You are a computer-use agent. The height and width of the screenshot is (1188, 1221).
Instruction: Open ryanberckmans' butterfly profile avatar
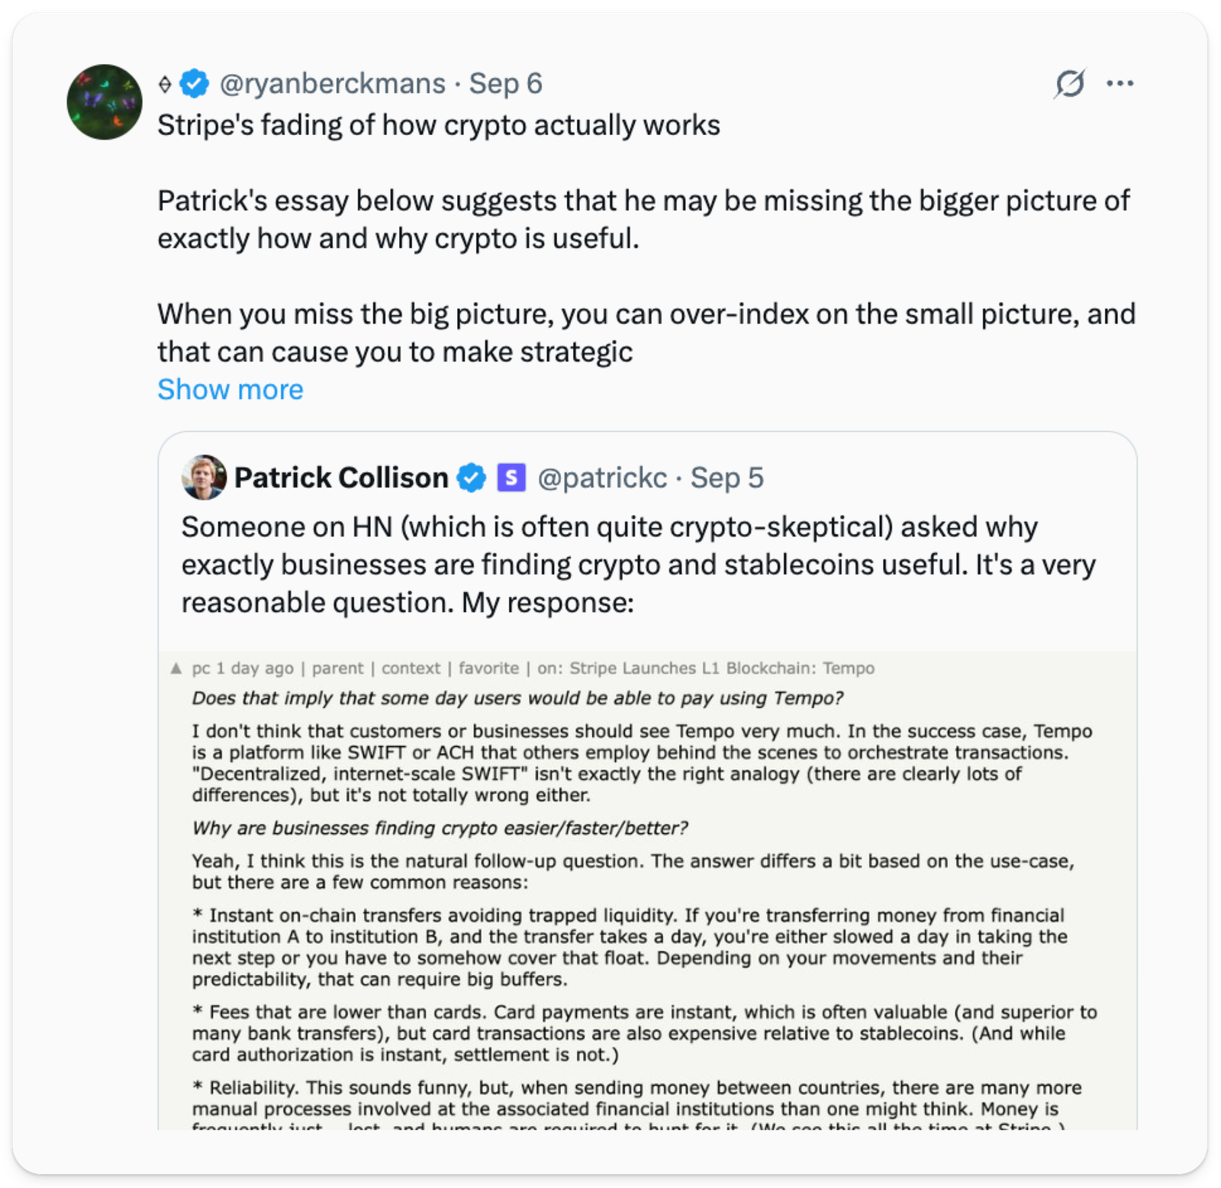coord(105,101)
